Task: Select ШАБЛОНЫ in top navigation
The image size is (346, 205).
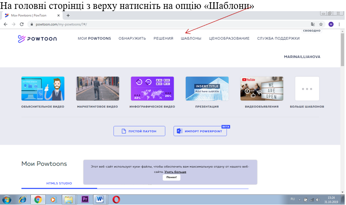Action: pos(191,38)
